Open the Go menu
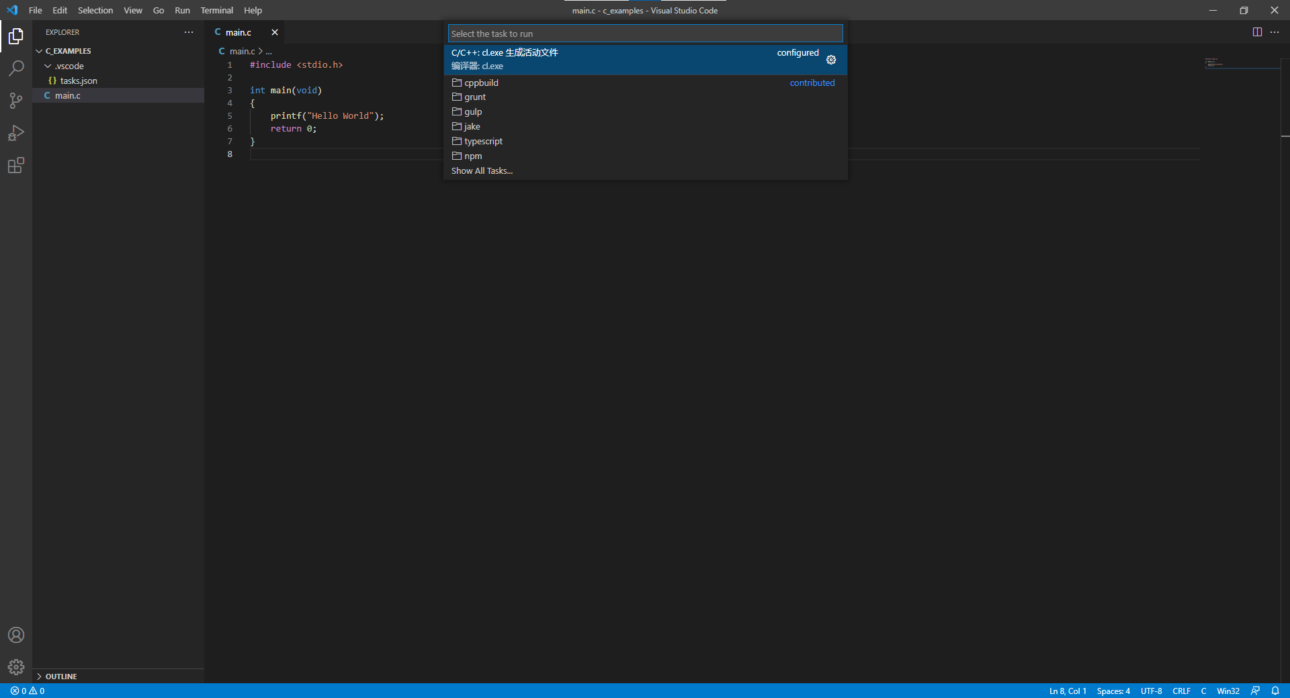The width and height of the screenshot is (1290, 698). (159, 10)
